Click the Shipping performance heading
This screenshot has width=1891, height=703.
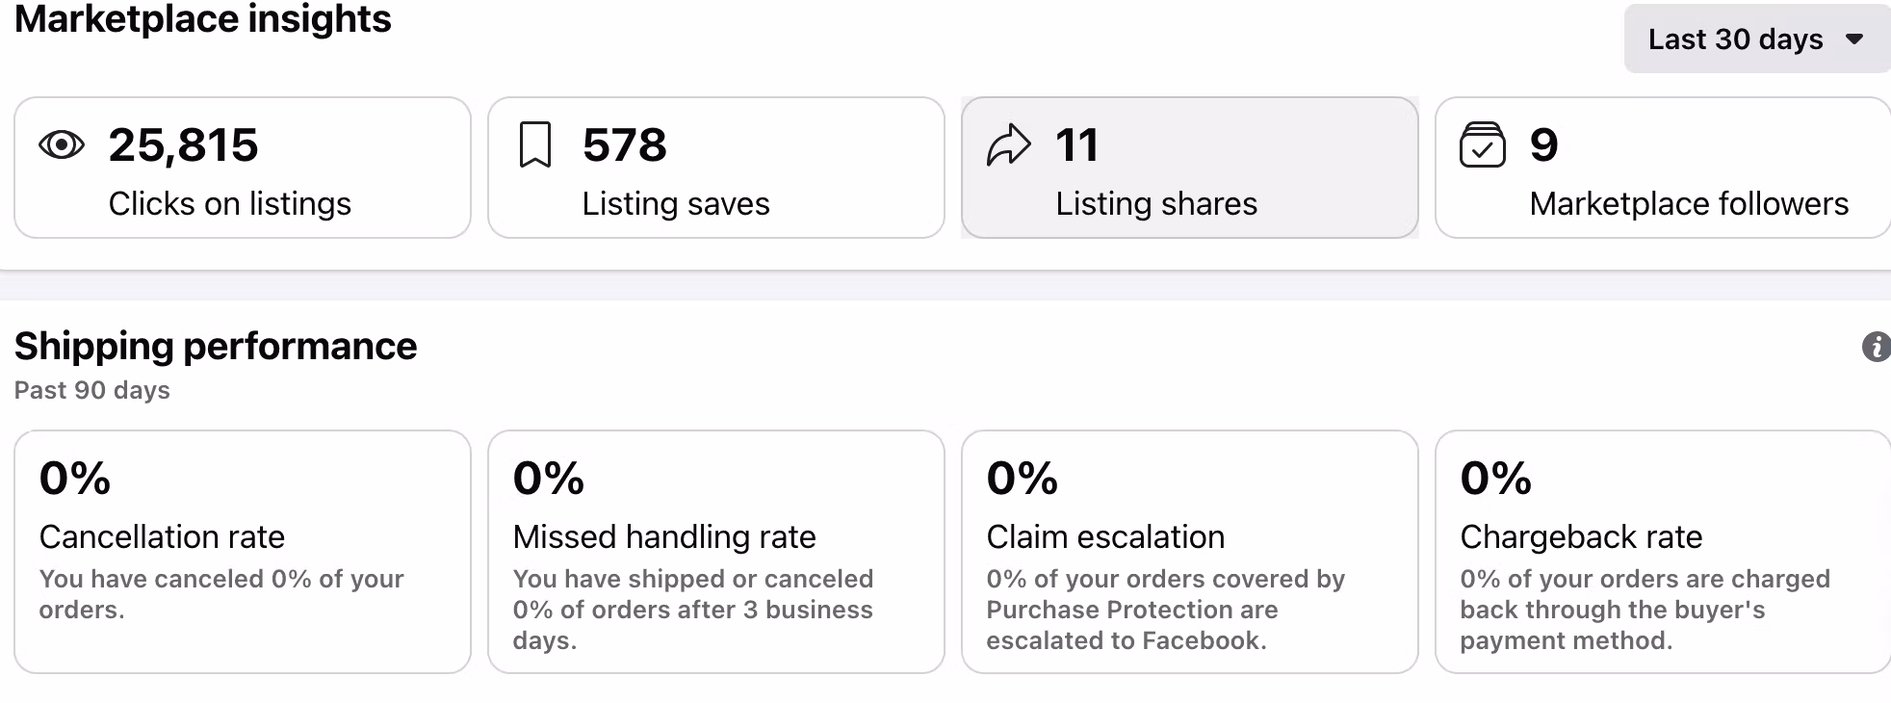[216, 347]
